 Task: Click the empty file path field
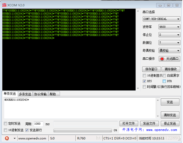86,124
